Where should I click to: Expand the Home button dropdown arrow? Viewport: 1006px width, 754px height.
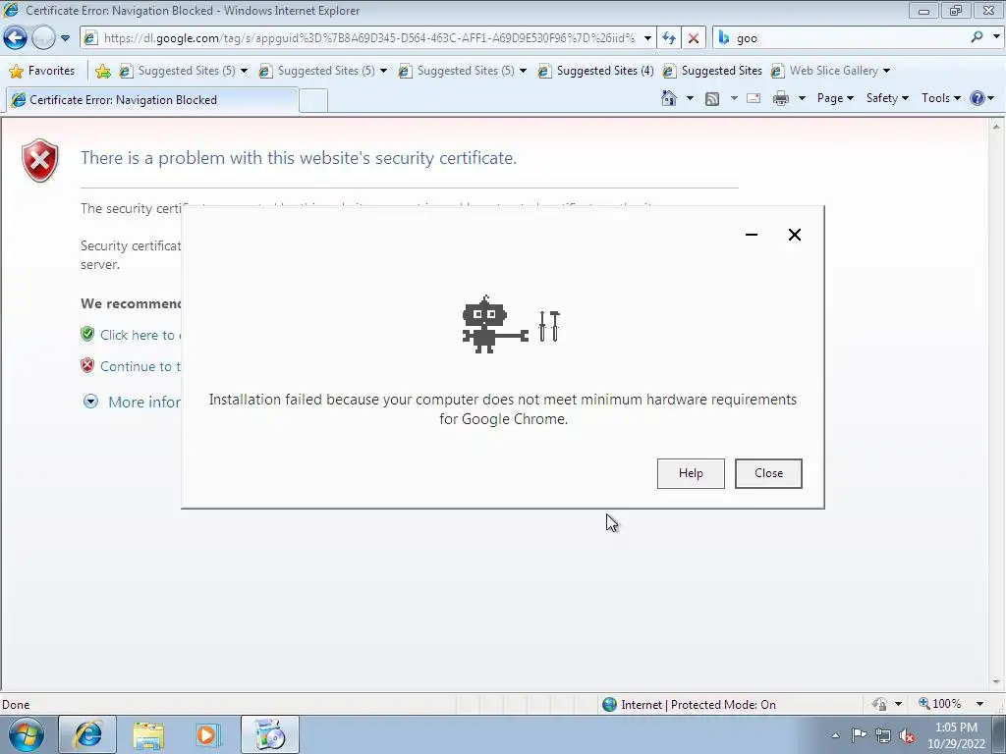click(x=690, y=98)
